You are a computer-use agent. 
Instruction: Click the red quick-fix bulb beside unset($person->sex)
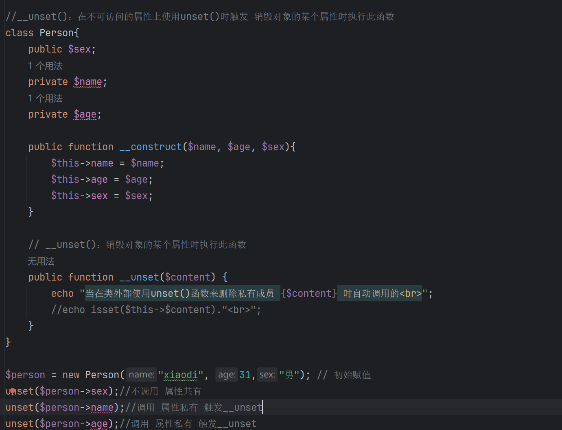(13, 391)
